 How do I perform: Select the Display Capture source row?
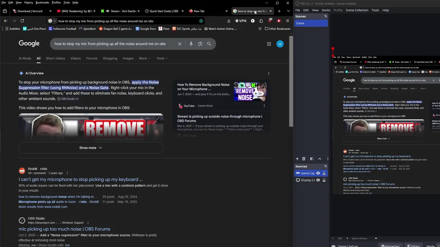pos(311,180)
